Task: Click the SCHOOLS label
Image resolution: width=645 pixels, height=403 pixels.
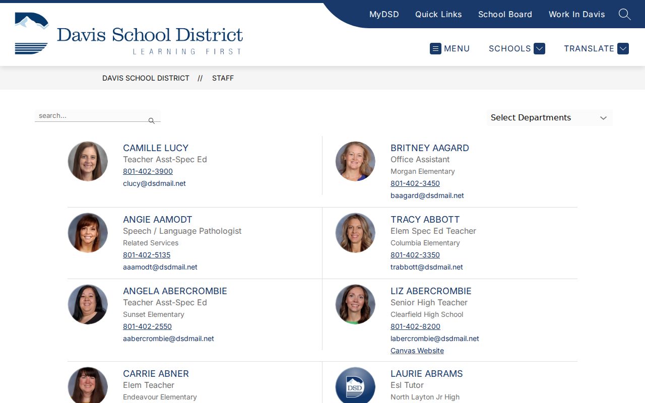Action: click(510, 48)
